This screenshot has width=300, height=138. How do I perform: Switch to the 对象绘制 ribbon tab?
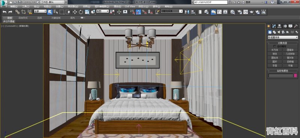56,18
